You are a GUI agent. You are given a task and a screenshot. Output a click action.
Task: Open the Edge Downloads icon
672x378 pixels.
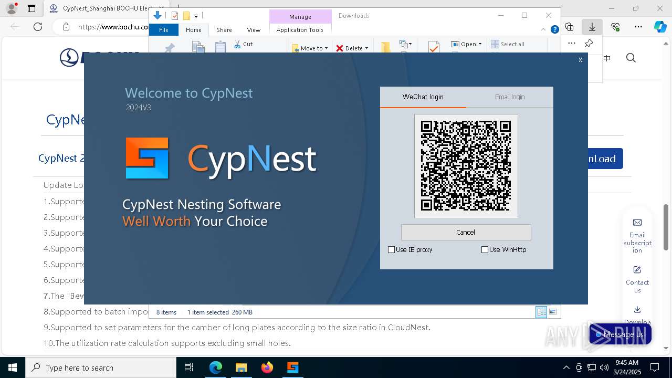(x=592, y=27)
